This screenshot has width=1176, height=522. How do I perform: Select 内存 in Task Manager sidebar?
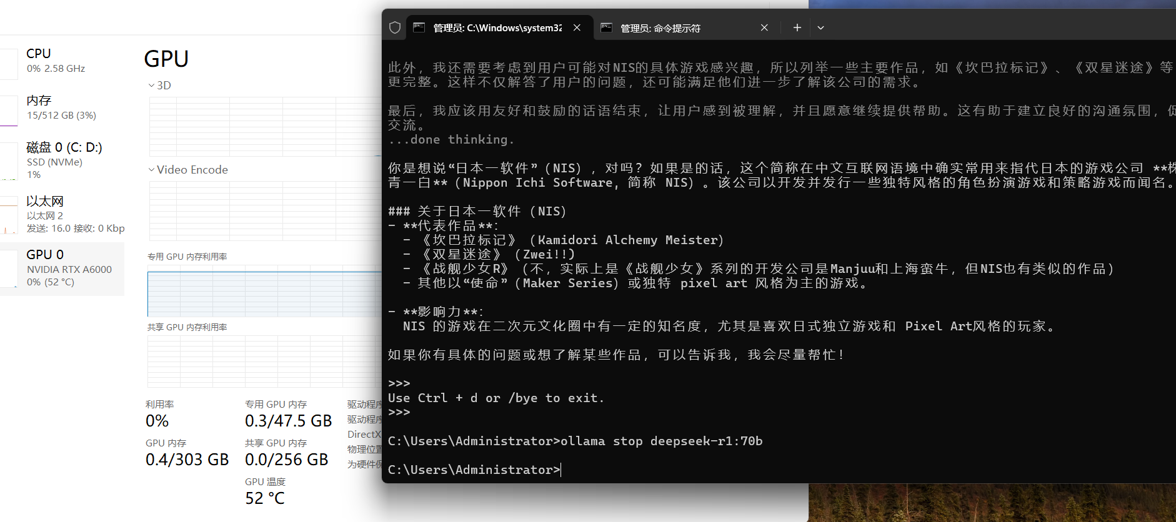(62, 107)
